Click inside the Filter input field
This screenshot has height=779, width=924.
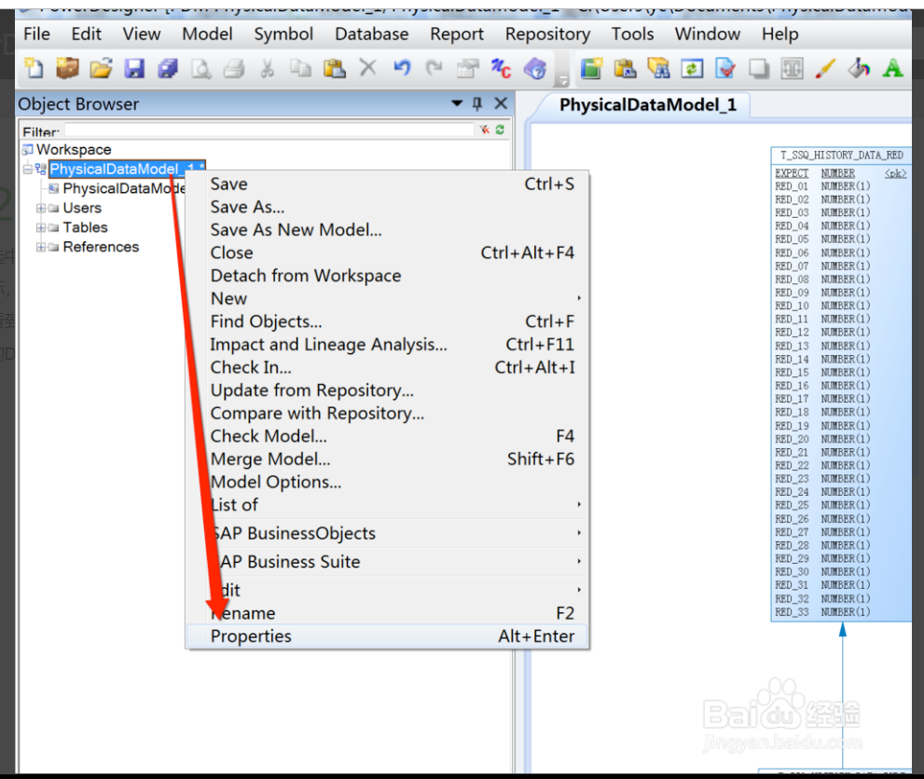[x=261, y=131]
